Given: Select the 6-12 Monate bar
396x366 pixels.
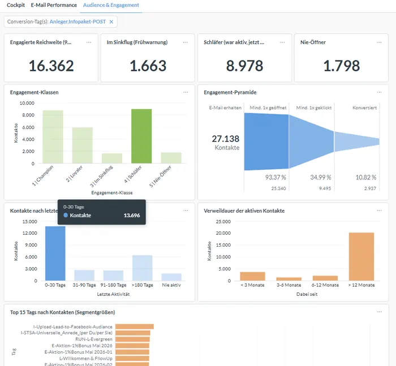Looking at the screenshot, I should point(325,278).
